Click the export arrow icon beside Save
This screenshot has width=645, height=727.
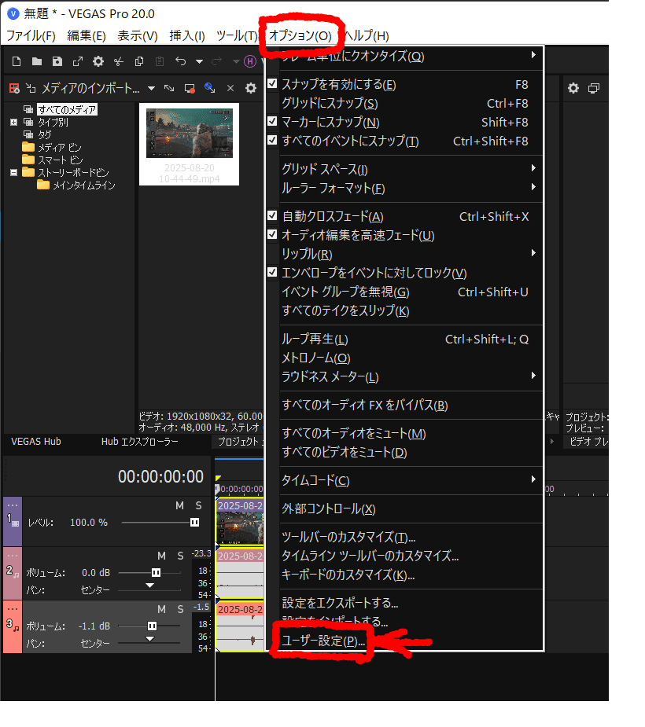coord(78,61)
